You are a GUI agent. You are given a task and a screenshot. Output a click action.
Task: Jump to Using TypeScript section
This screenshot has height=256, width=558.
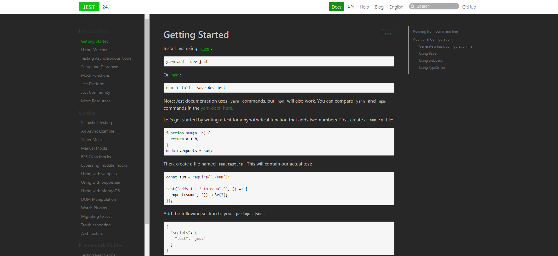[432, 68]
